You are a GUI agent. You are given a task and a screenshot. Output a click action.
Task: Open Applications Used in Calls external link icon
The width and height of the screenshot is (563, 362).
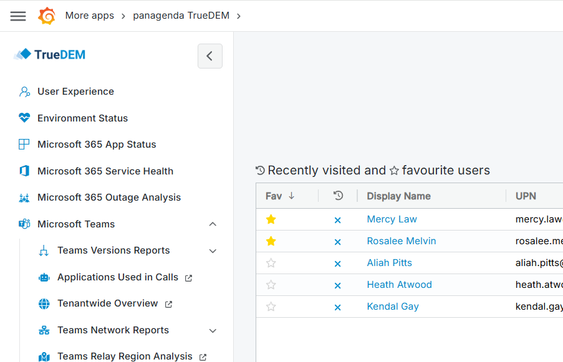pyautogui.click(x=188, y=278)
